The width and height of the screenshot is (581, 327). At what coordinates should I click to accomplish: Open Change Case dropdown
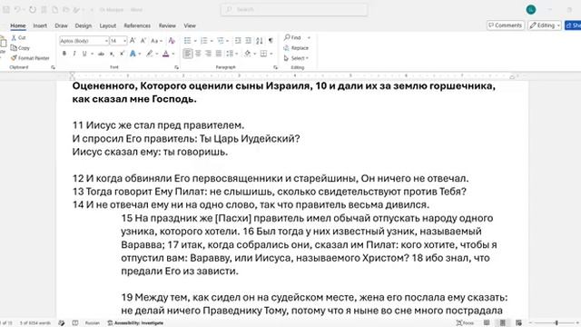[x=156, y=40]
